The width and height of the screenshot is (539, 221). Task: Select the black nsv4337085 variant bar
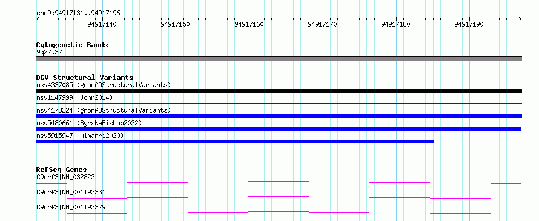point(279,91)
